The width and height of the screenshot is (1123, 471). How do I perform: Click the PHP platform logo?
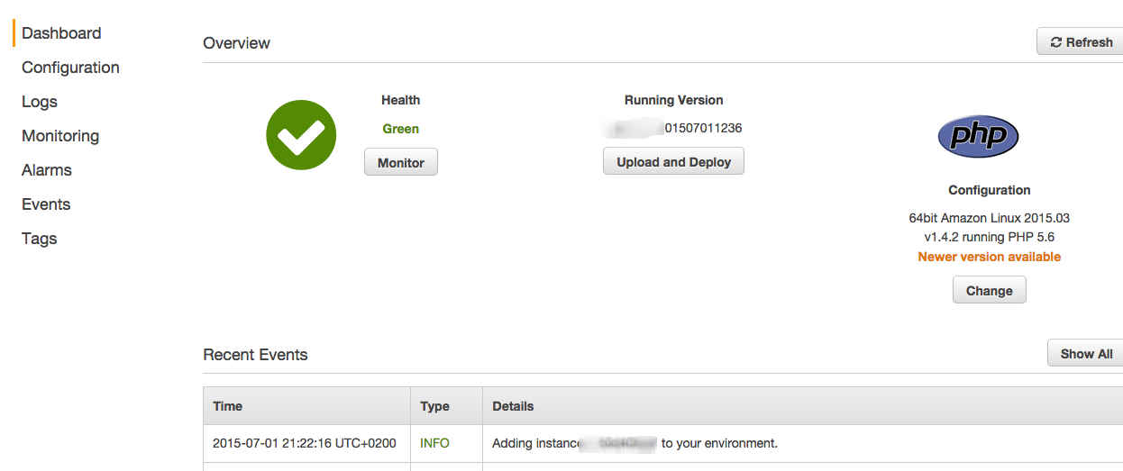coord(978,136)
